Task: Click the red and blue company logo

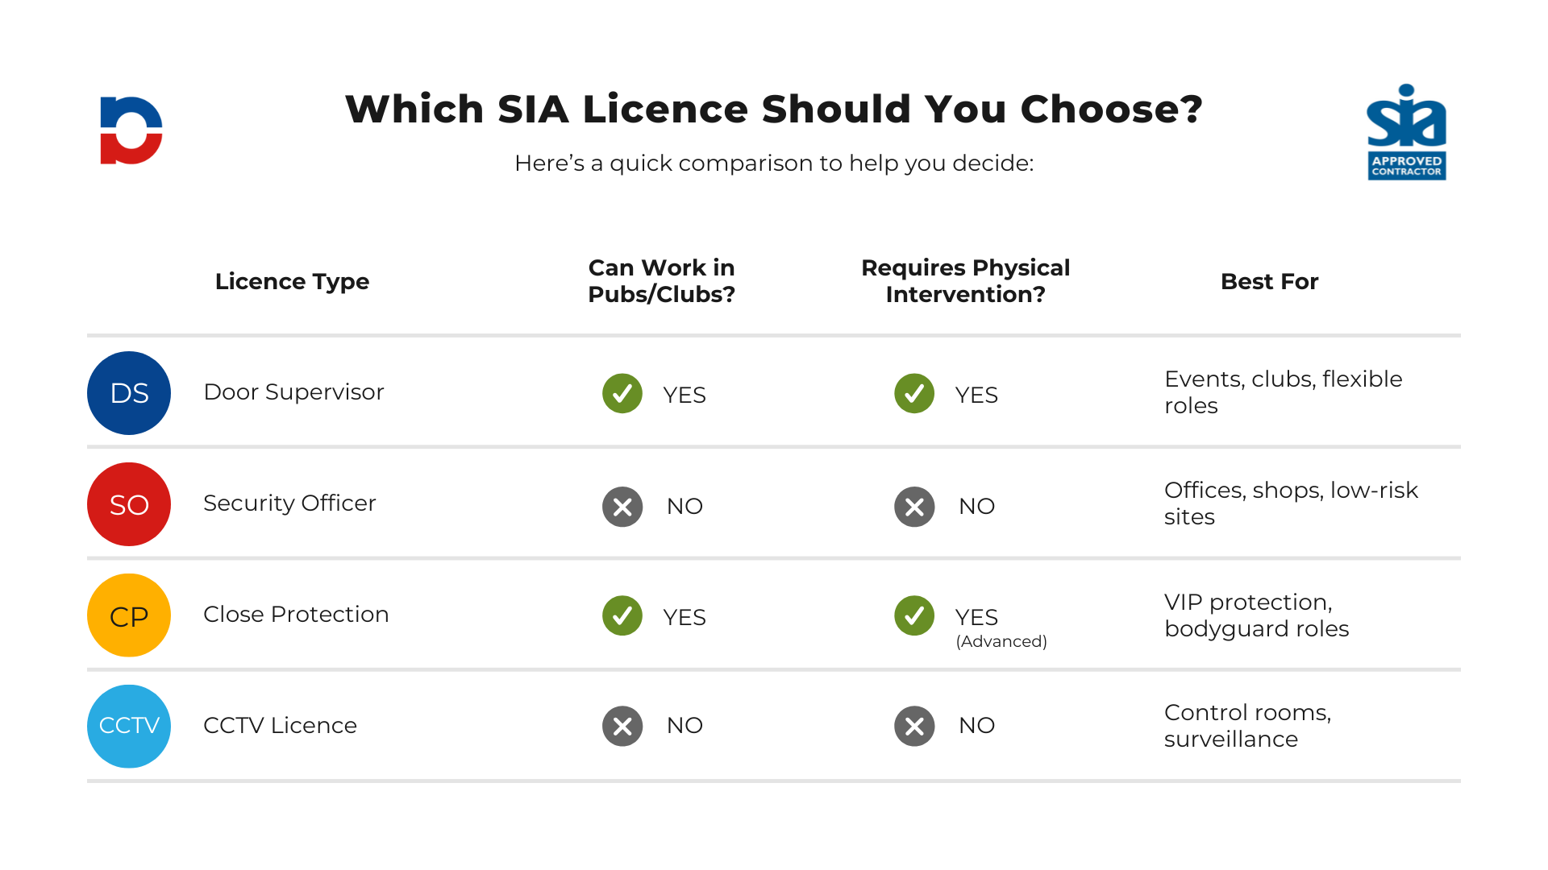Action: click(131, 130)
